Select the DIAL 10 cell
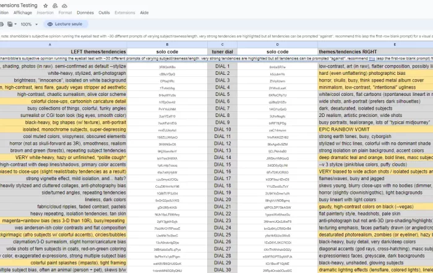The width and height of the screenshot is (433, 273). point(222,129)
